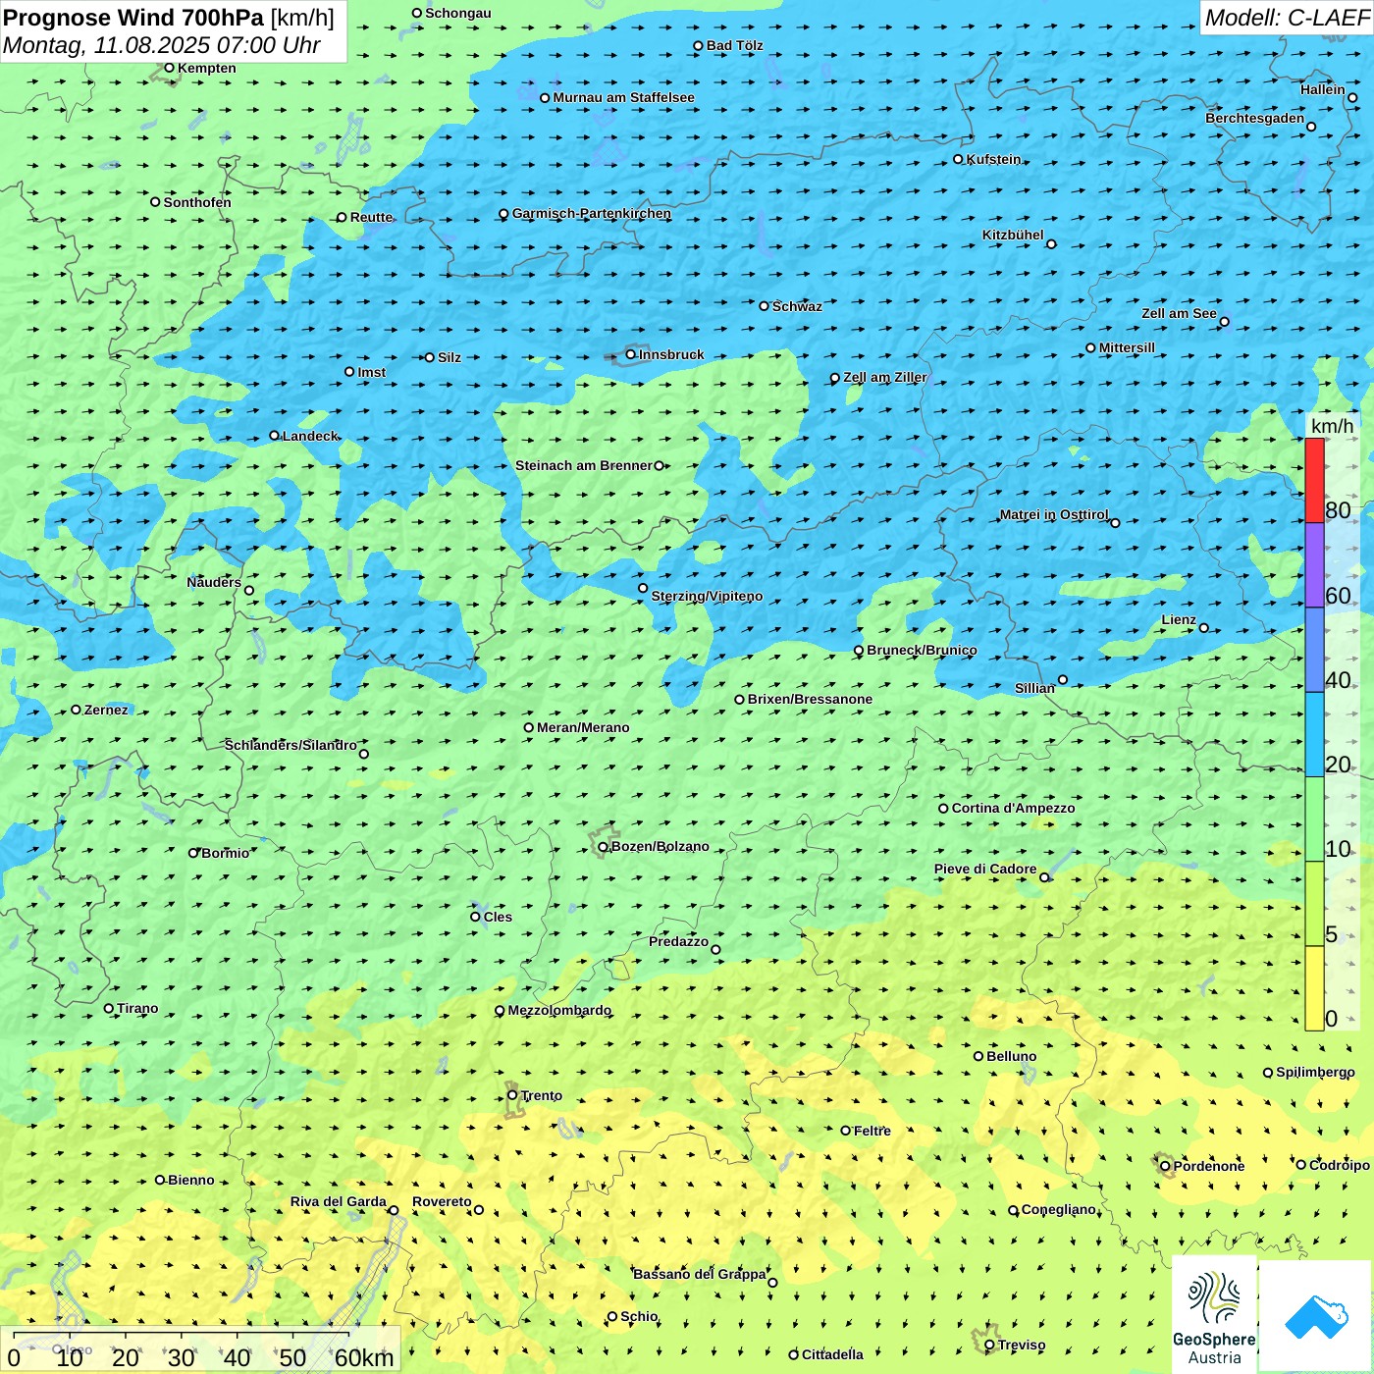Click the Cles city label
Screen dimensions: 1374x1374
[498, 917]
